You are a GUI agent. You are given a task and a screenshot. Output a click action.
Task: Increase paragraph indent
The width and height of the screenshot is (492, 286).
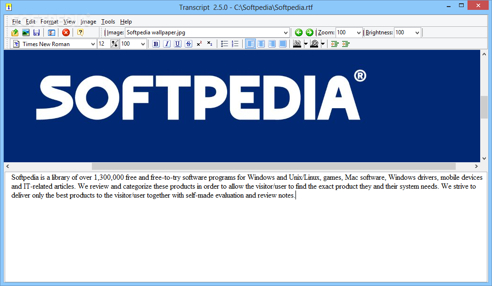pyautogui.click(x=335, y=44)
